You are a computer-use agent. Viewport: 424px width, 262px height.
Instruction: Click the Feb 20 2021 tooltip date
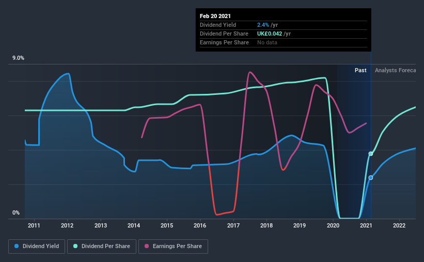coord(215,16)
